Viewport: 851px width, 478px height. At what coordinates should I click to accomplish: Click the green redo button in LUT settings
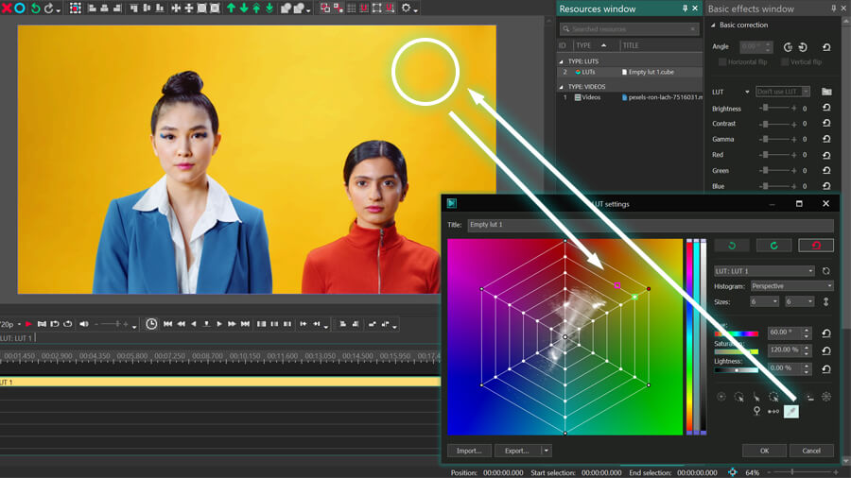[773, 246]
